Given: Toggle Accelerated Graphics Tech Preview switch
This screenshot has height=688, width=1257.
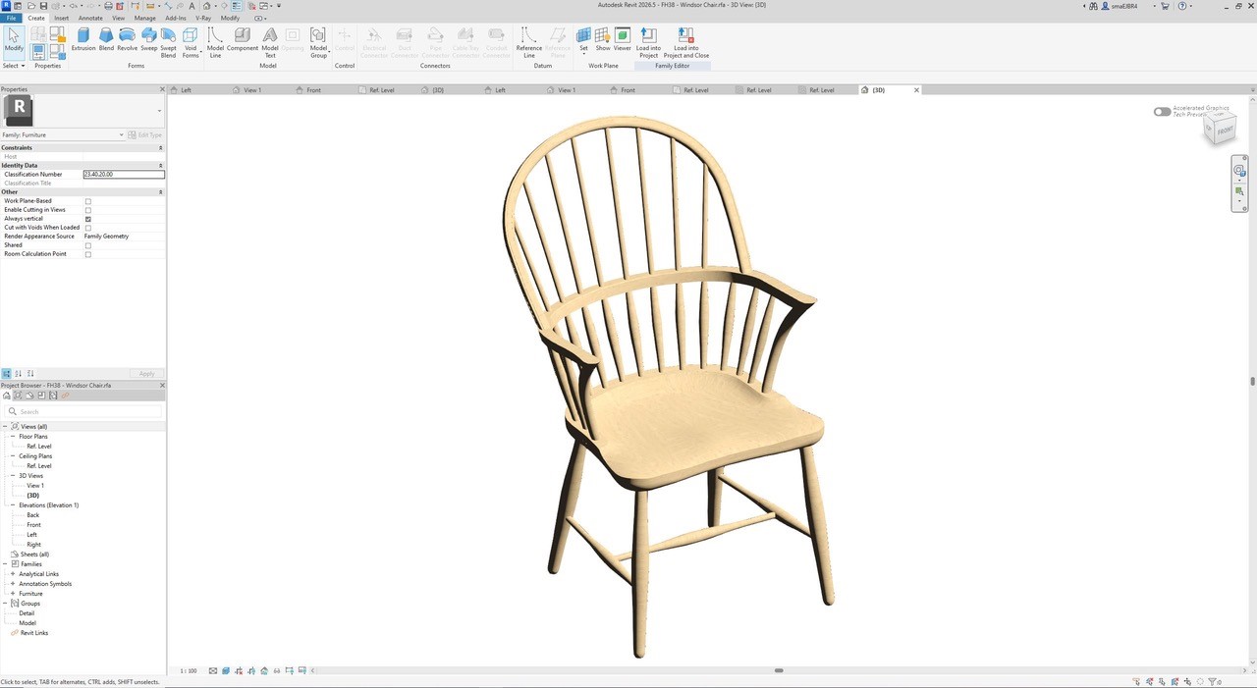Looking at the screenshot, I should (x=1163, y=112).
